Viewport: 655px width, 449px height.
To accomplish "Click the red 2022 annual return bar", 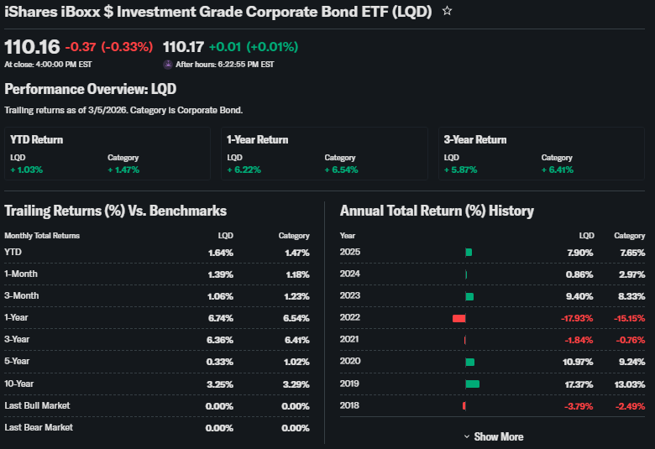I will [458, 318].
